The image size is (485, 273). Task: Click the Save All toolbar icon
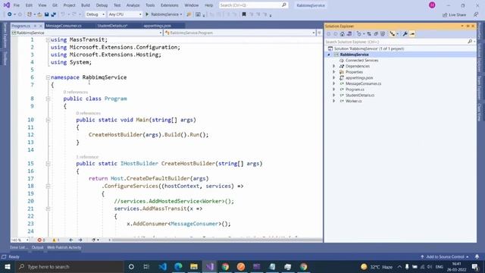pyautogui.click(x=53, y=14)
